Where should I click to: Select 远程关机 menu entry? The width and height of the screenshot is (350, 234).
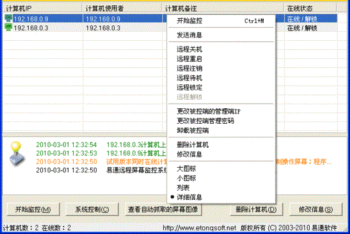(220, 49)
